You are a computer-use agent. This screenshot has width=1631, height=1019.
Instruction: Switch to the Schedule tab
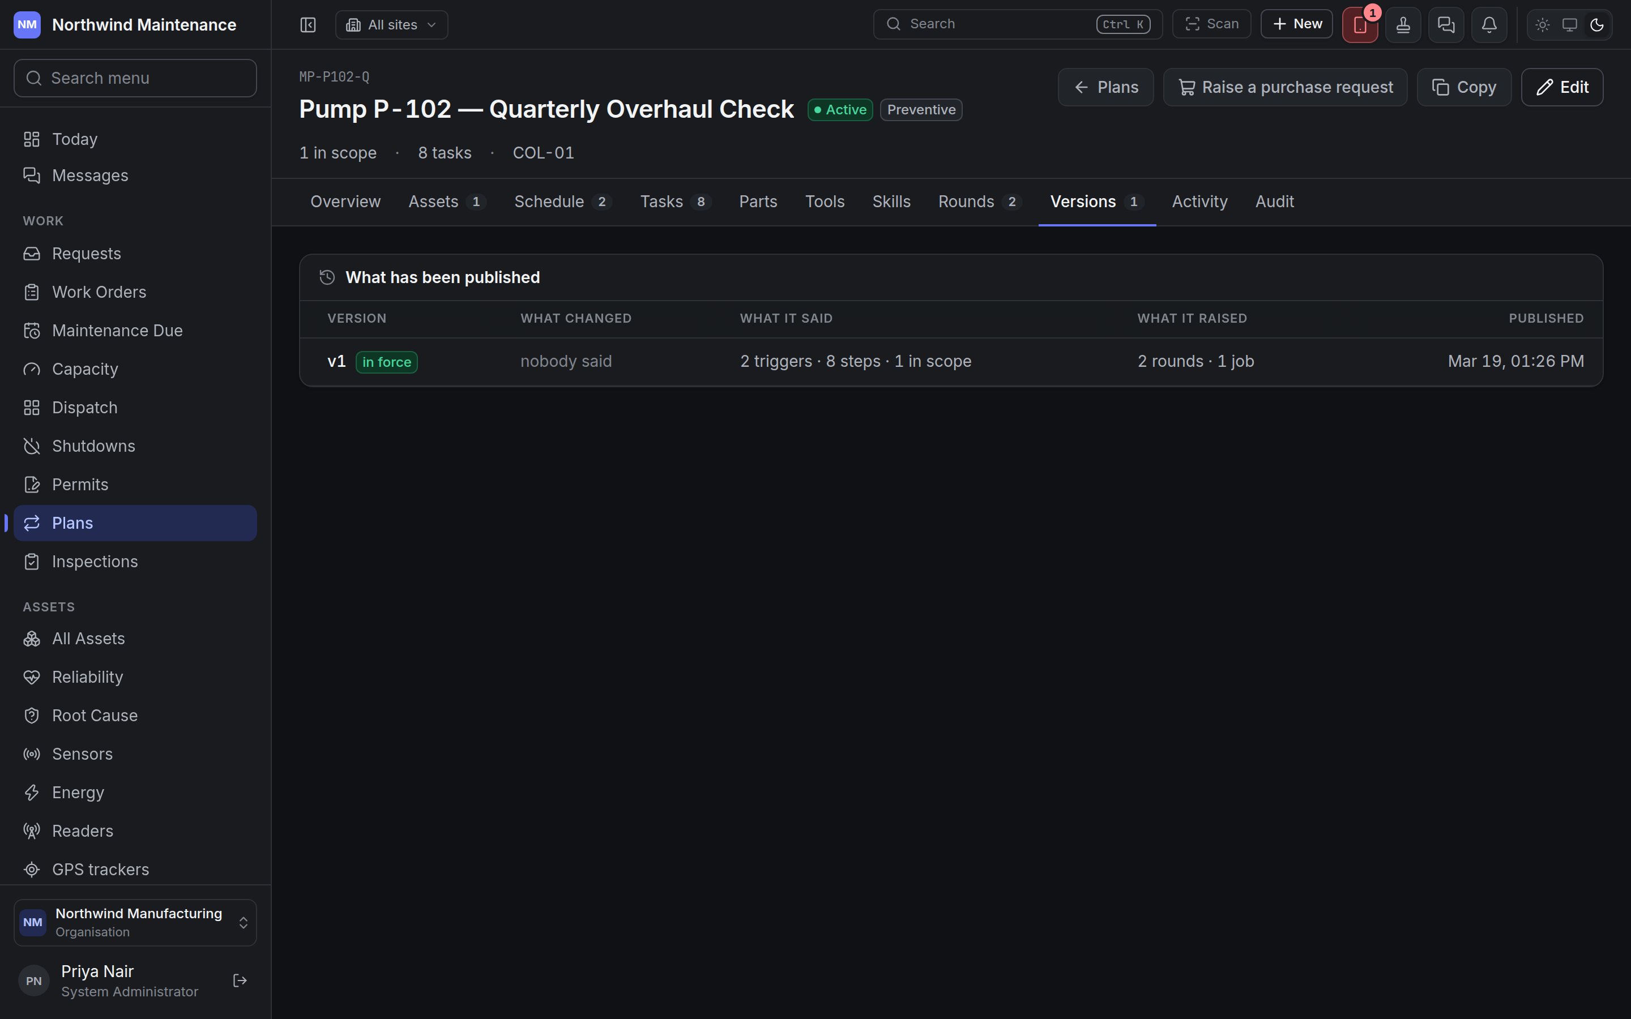562,202
